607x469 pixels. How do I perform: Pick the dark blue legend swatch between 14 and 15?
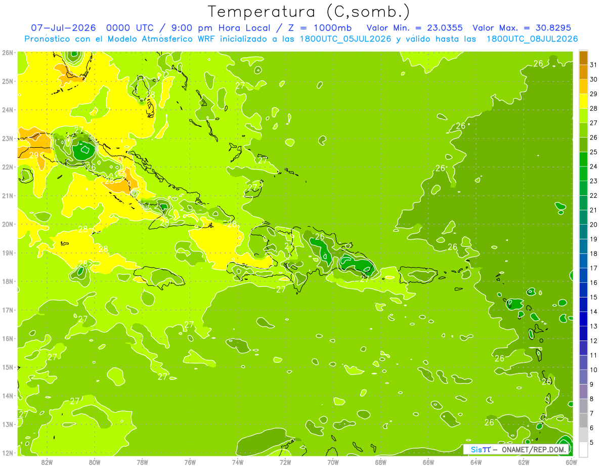tap(583, 304)
